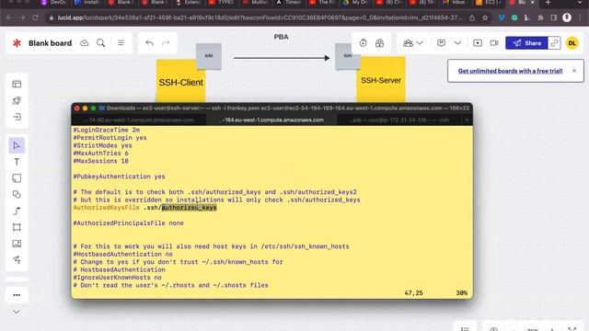Viewport: 589px width, 331px height.
Task: Click the cloud saved status icon
Action: click(85, 43)
